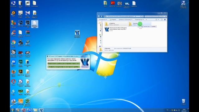Screen dimensions: 199x112
Task: Click the Explorer search field
Action: (155, 16)
